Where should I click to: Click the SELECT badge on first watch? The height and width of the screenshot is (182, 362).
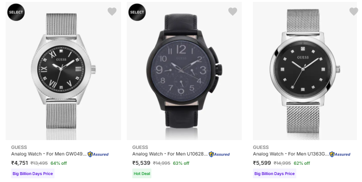click(x=16, y=12)
